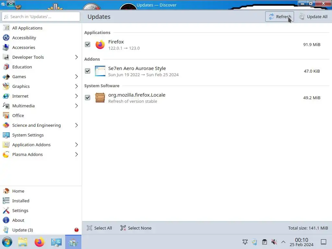This screenshot has width=332, height=249.
Task: Select the Accessibility category label
Action: [24, 38]
